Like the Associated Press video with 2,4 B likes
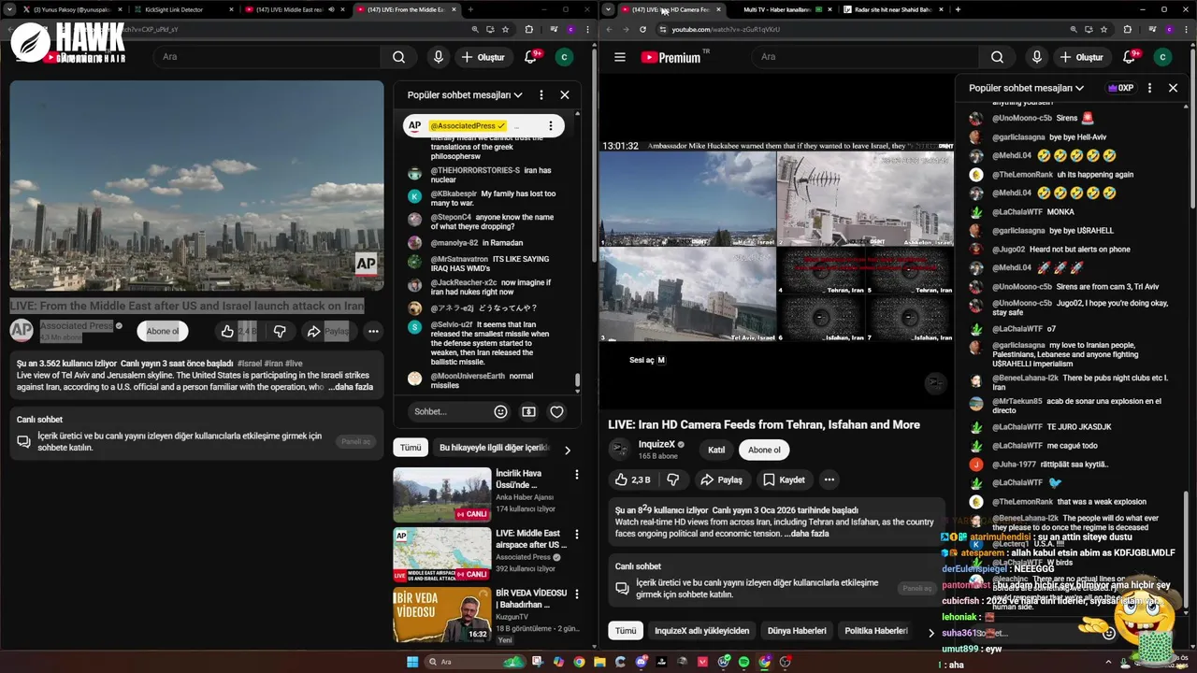This screenshot has height=673, width=1197. point(238,331)
